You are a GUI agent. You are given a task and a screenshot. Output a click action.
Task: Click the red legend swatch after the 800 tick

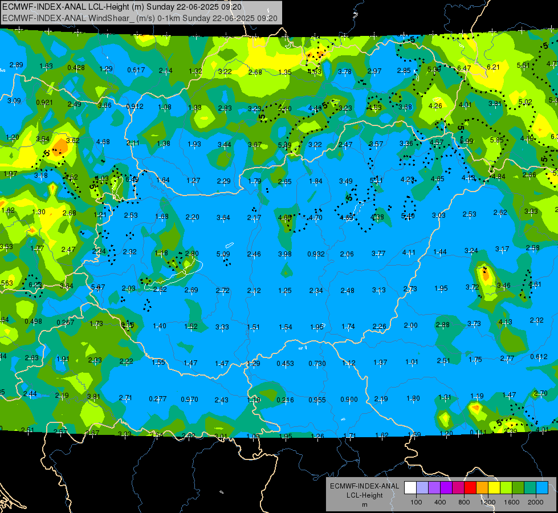tap(470, 488)
